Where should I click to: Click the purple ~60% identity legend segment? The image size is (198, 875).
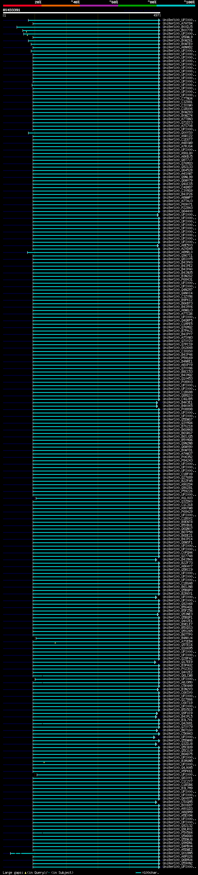point(99,6)
